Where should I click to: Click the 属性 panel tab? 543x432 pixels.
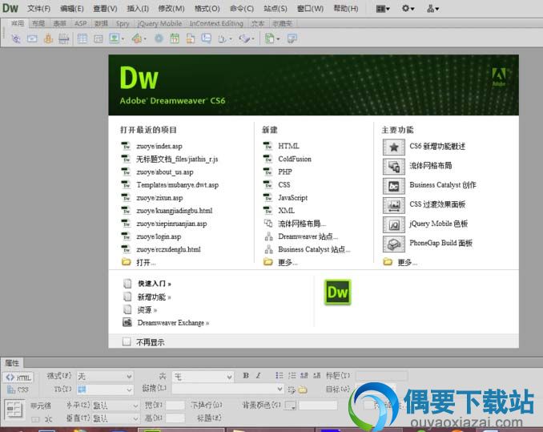(x=12, y=363)
